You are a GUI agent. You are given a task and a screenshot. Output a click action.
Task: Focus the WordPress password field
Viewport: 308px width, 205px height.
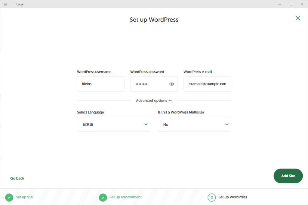click(149, 84)
